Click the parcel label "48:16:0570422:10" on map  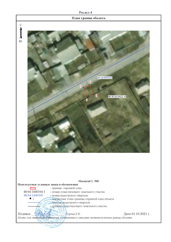117,97
